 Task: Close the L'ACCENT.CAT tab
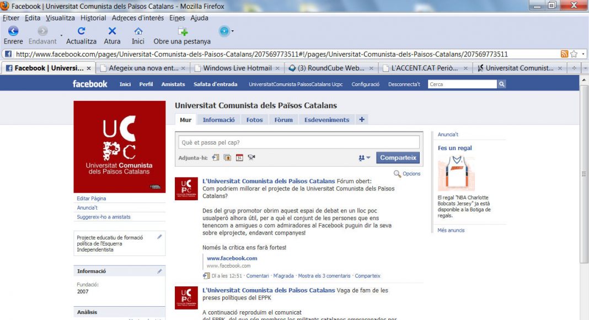pos(465,68)
